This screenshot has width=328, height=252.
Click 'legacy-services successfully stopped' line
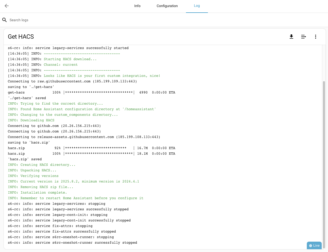coord(68,209)
